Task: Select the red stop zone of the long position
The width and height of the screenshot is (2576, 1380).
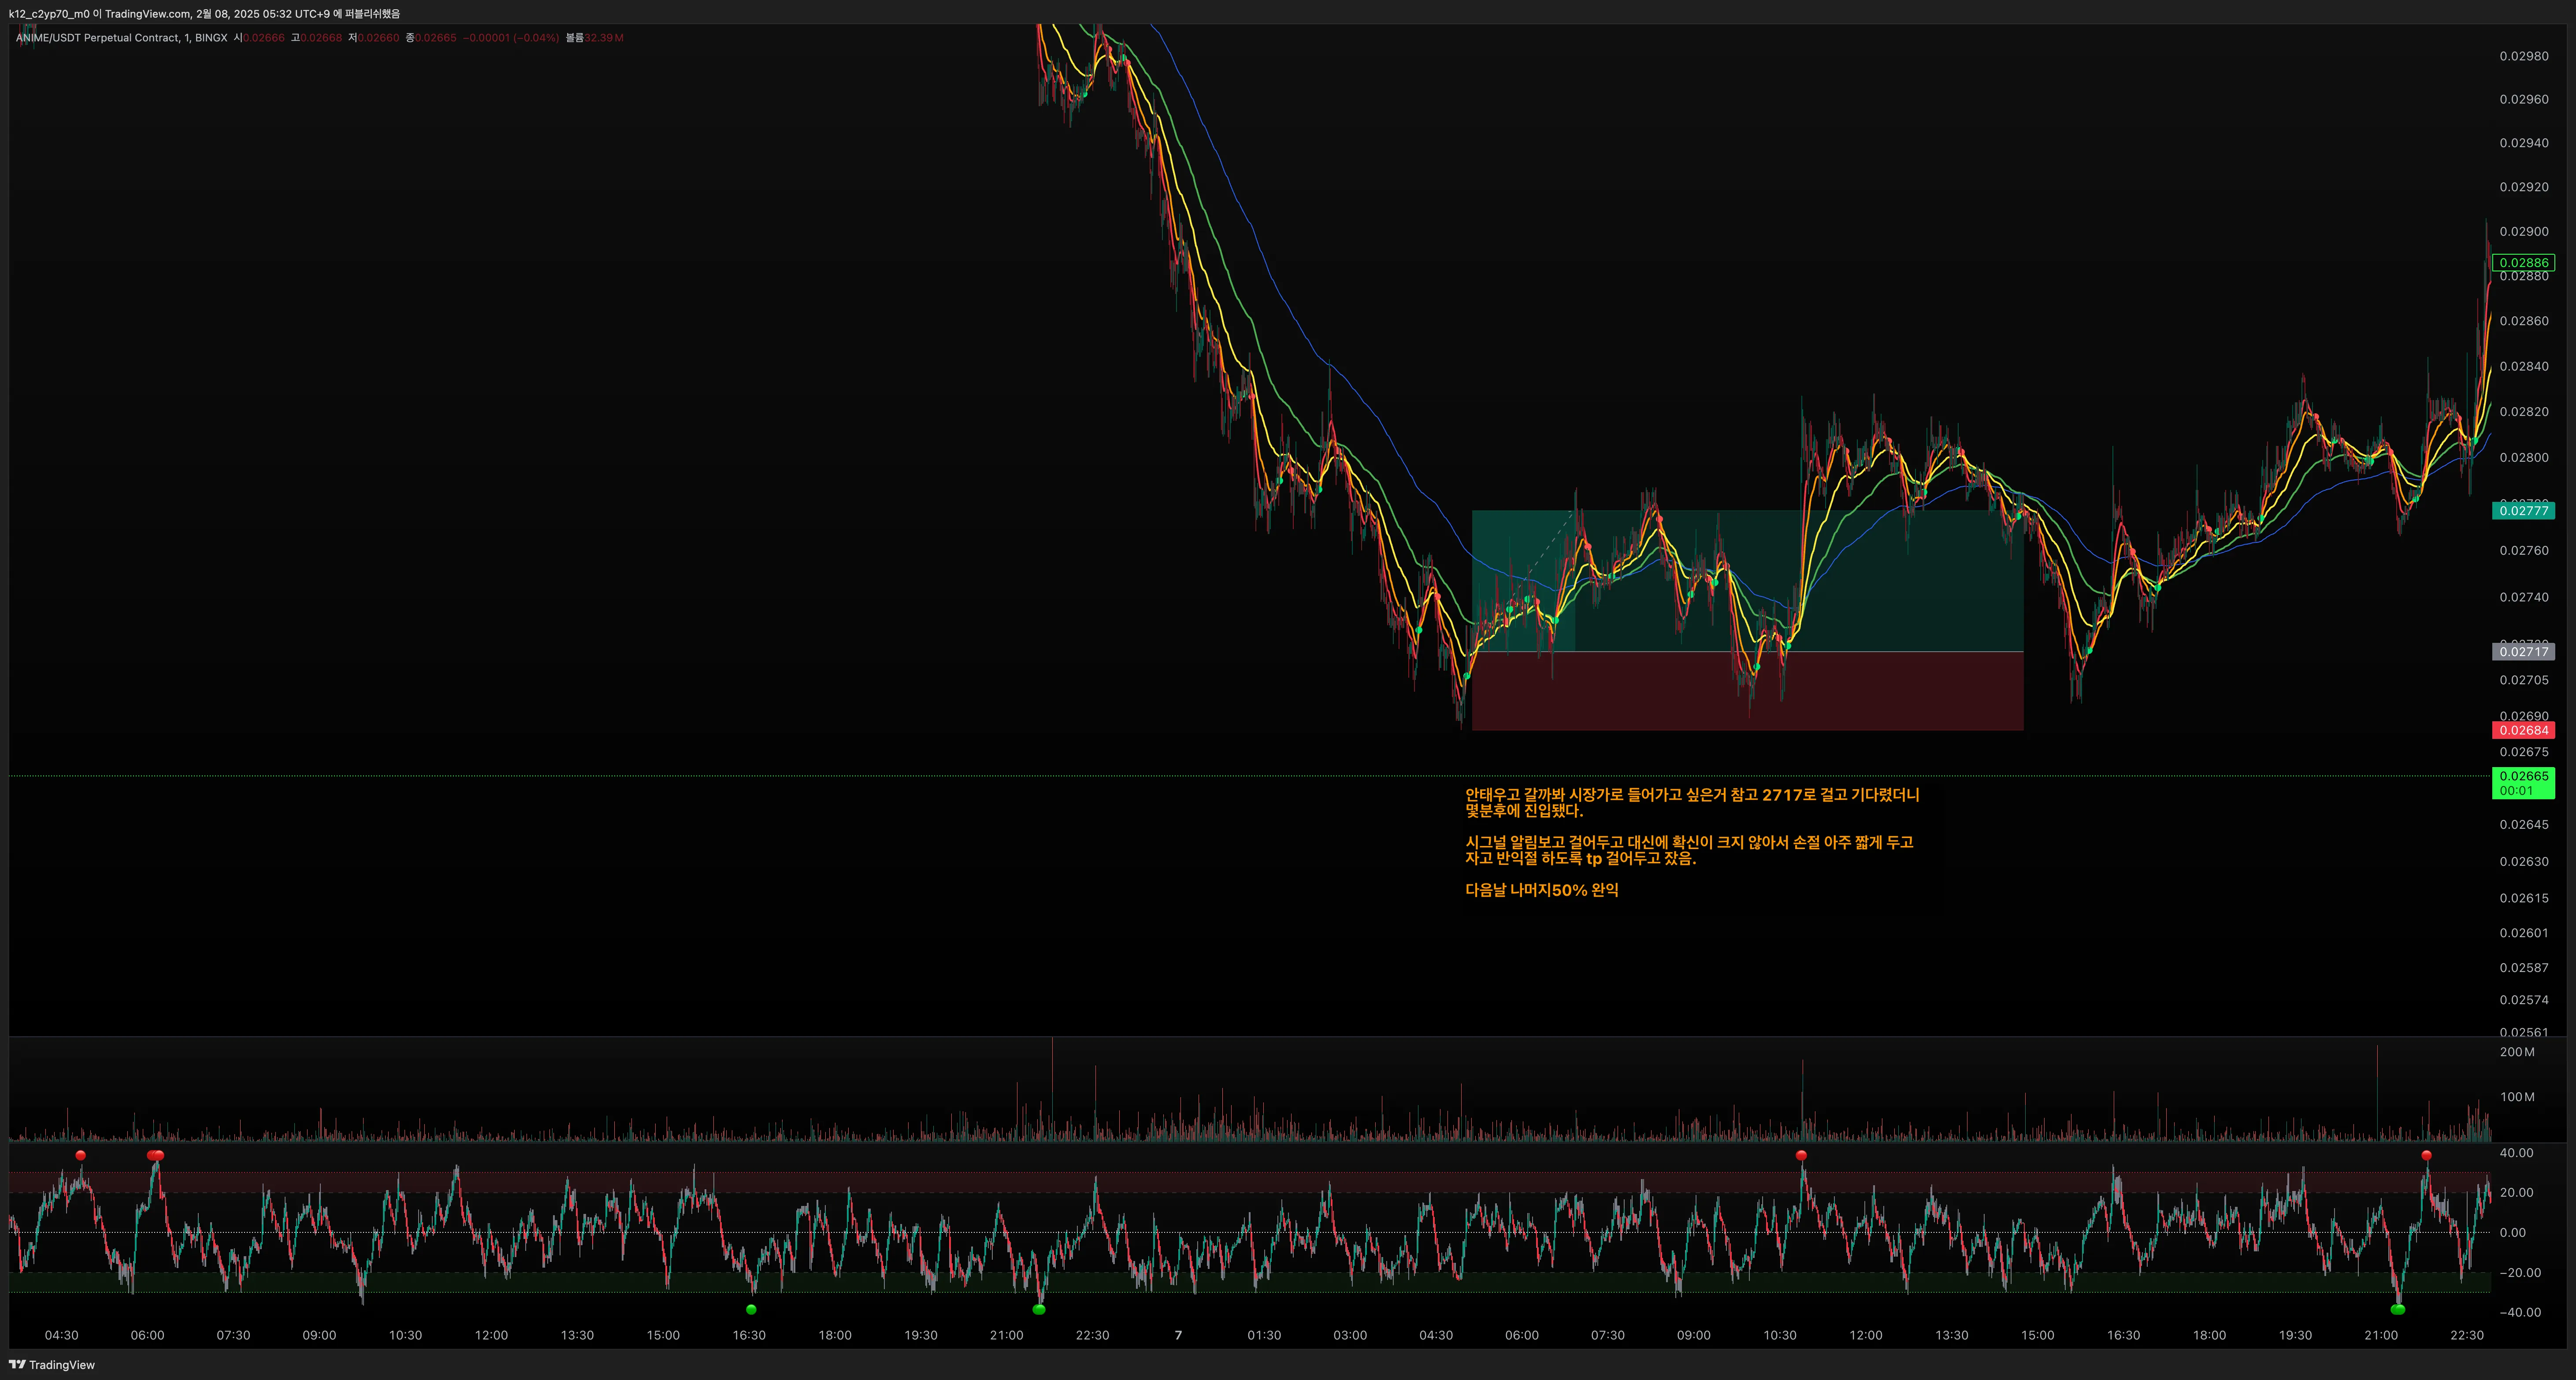Action: click(1747, 691)
